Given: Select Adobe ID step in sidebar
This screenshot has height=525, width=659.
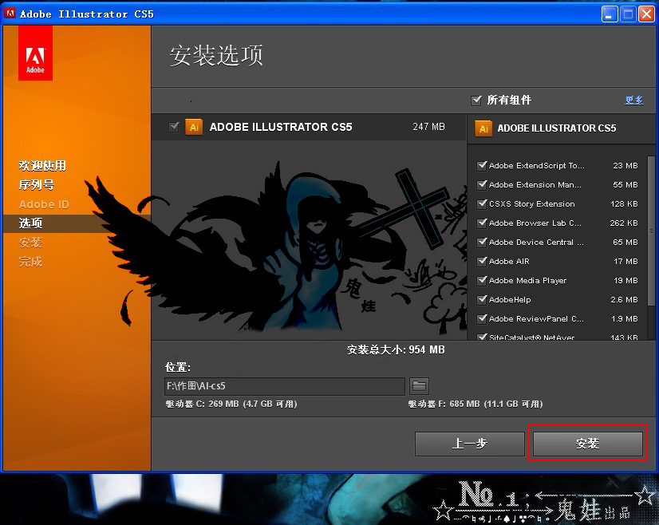Looking at the screenshot, I should click(x=44, y=204).
